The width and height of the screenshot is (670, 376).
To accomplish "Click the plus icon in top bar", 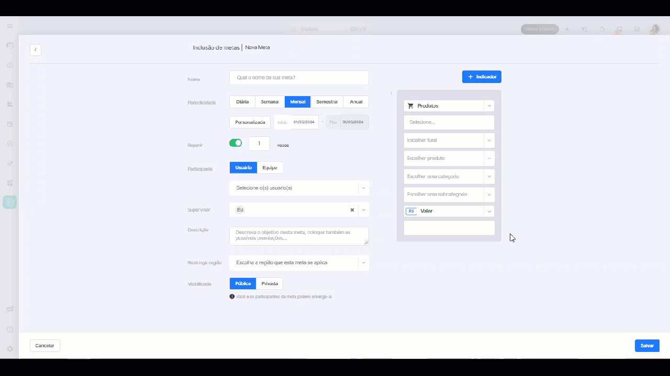I will 567,29.
